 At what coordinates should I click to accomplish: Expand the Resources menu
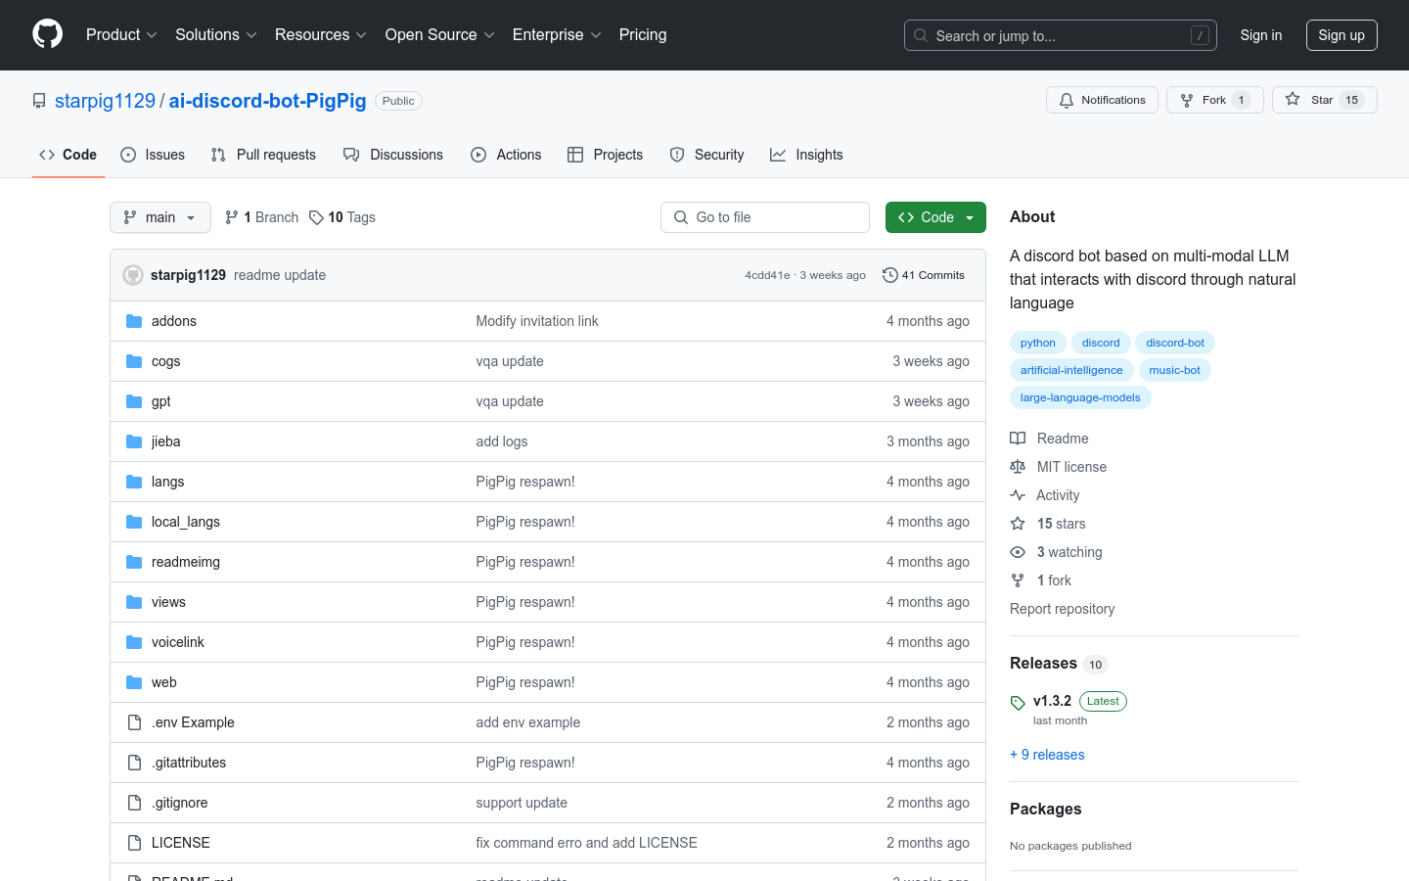[x=320, y=34]
